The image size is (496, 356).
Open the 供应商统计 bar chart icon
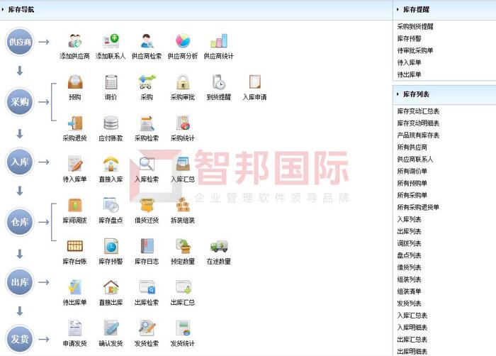coord(219,41)
